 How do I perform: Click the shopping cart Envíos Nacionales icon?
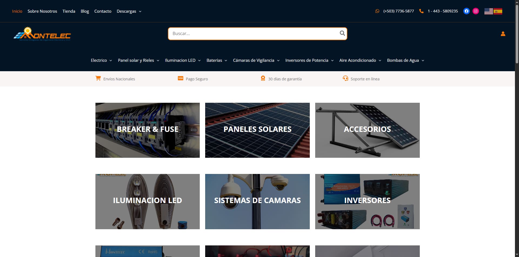[x=98, y=78]
